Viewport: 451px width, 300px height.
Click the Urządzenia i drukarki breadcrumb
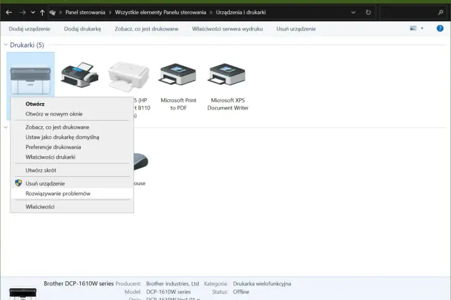(241, 12)
